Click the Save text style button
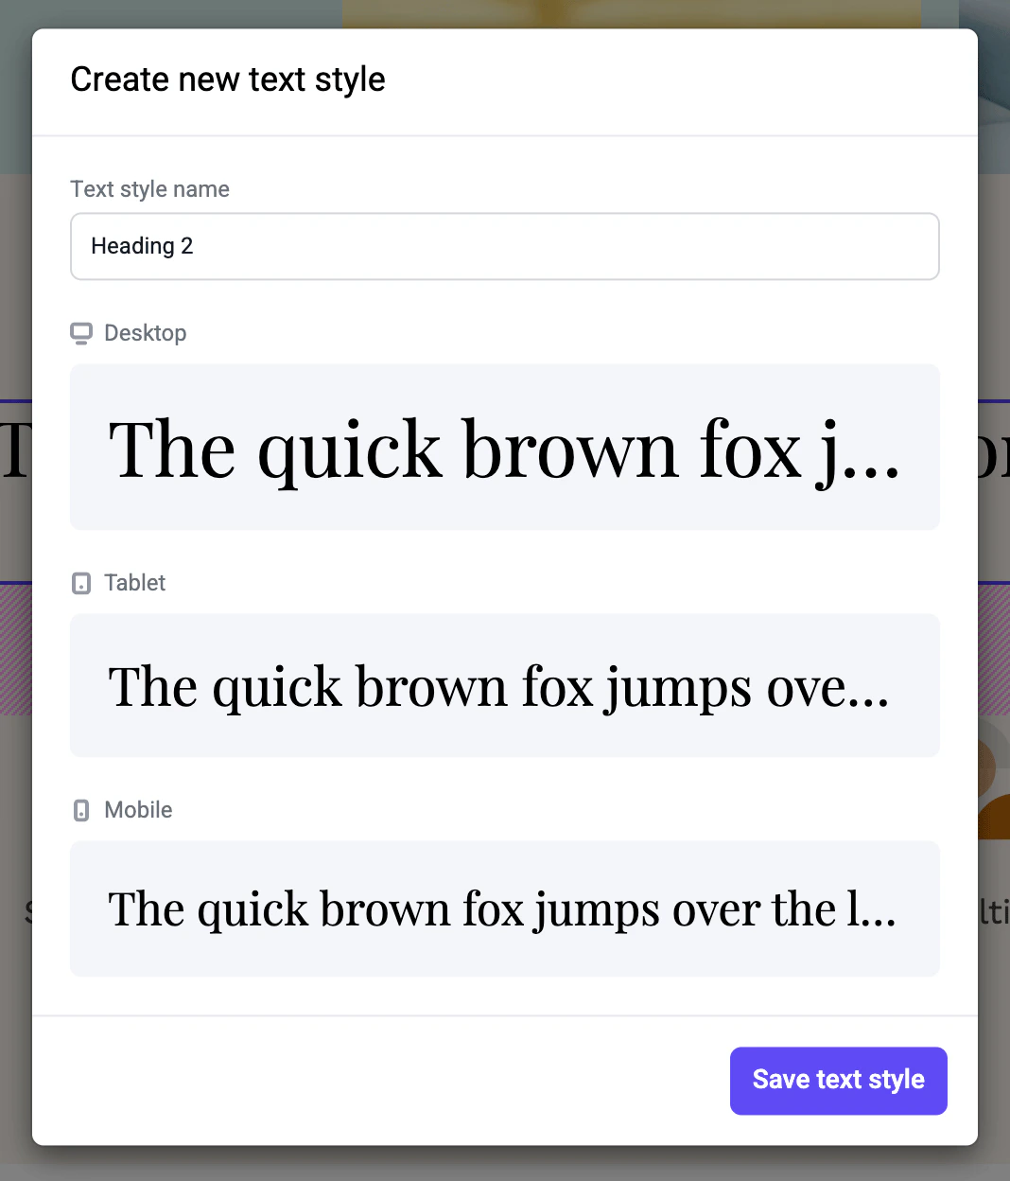 (838, 1080)
